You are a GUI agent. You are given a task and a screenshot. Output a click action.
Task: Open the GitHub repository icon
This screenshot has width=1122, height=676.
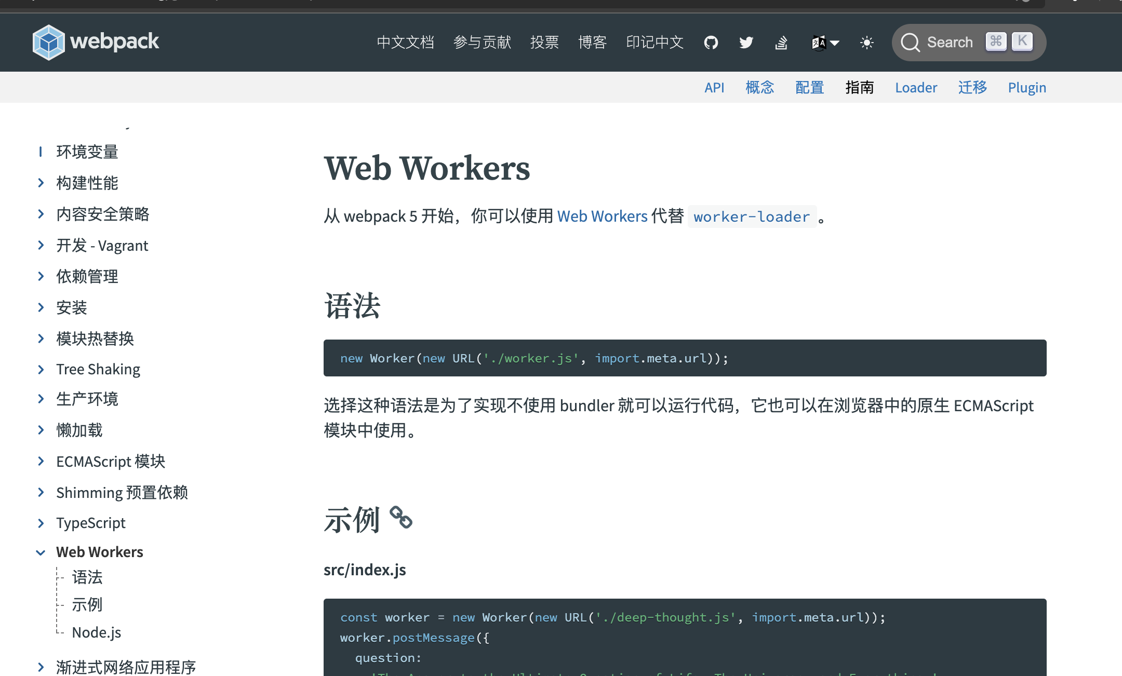click(711, 43)
